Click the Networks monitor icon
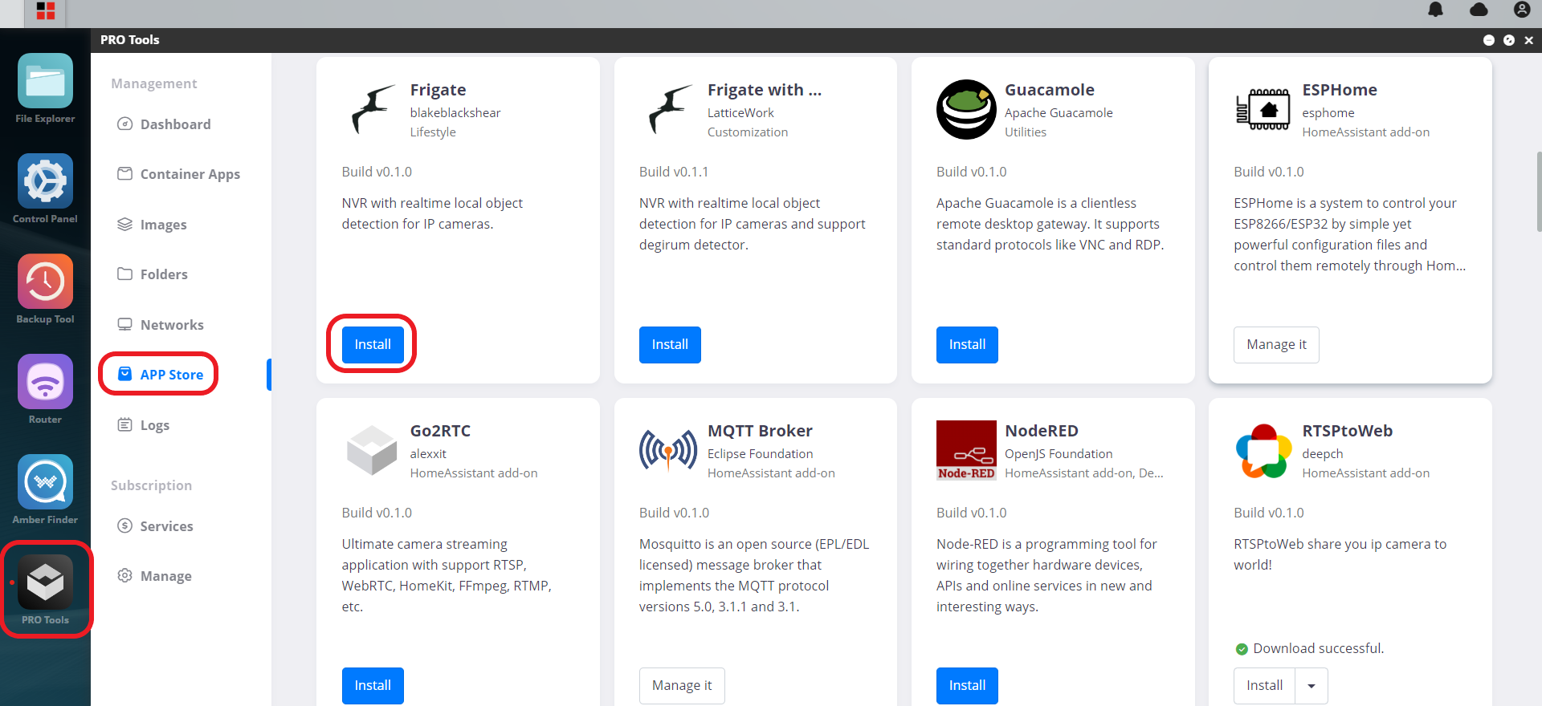This screenshot has height=706, width=1542. (x=124, y=324)
